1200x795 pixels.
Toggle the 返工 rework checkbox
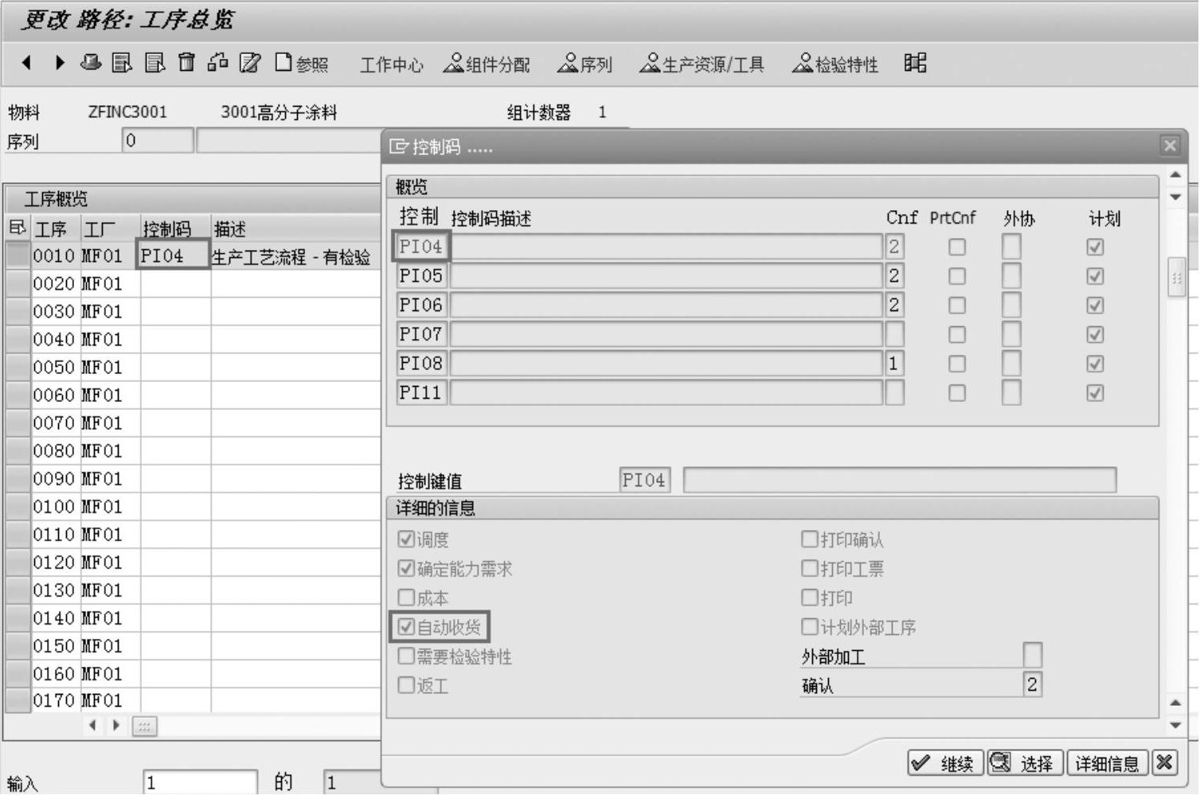406,684
